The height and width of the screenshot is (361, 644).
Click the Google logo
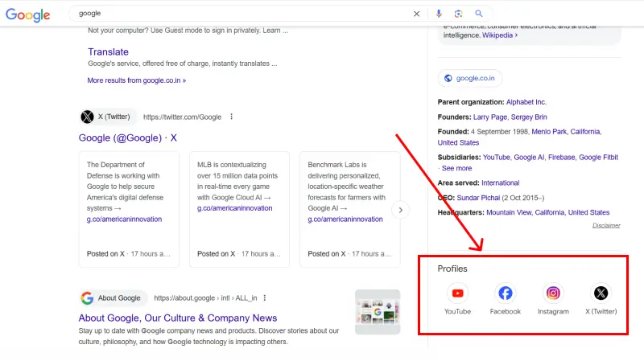pyautogui.click(x=28, y=14)
